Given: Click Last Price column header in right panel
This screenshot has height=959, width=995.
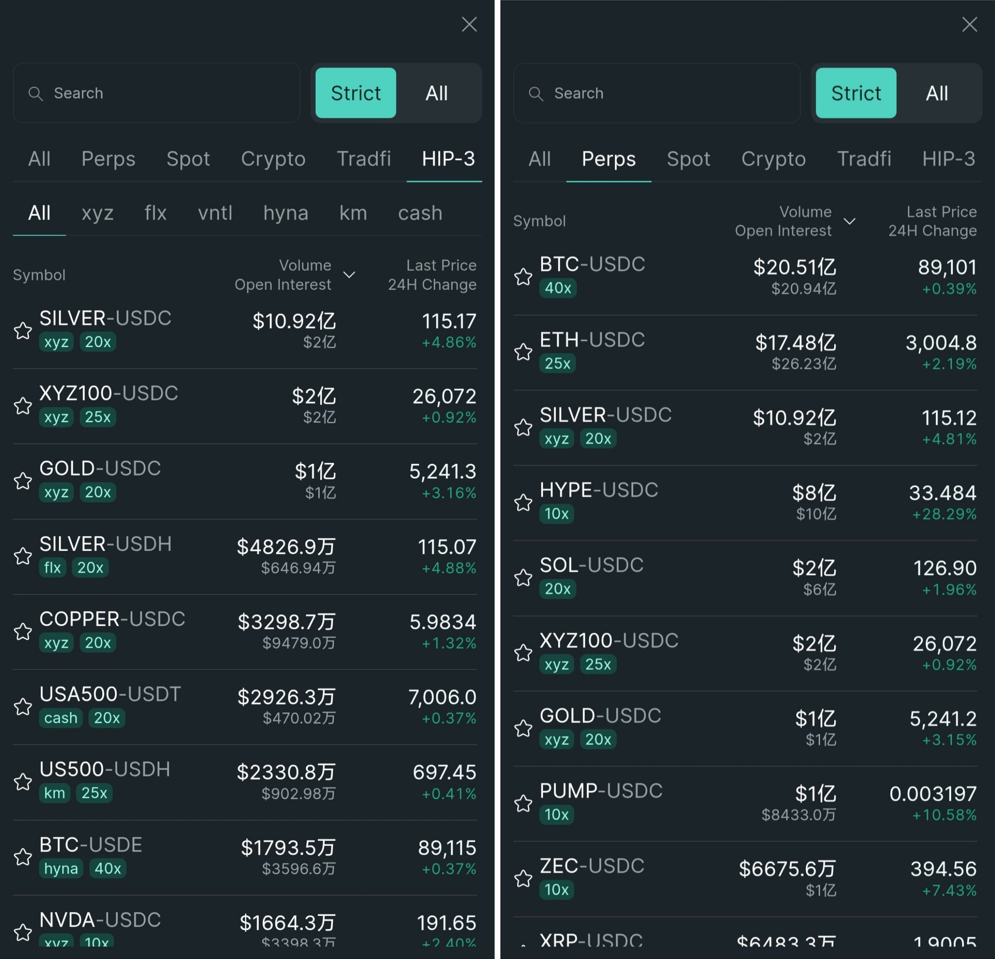Looking at the screenshot, I should click(x=941, y=212).
